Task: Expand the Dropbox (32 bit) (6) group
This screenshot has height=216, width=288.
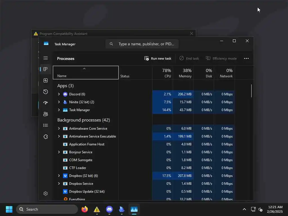Action: coord(59,176)
